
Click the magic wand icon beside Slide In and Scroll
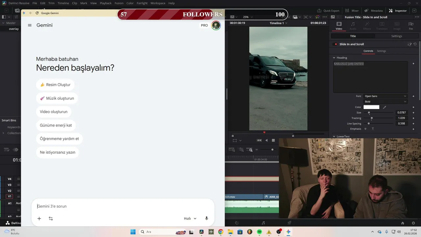409,44
